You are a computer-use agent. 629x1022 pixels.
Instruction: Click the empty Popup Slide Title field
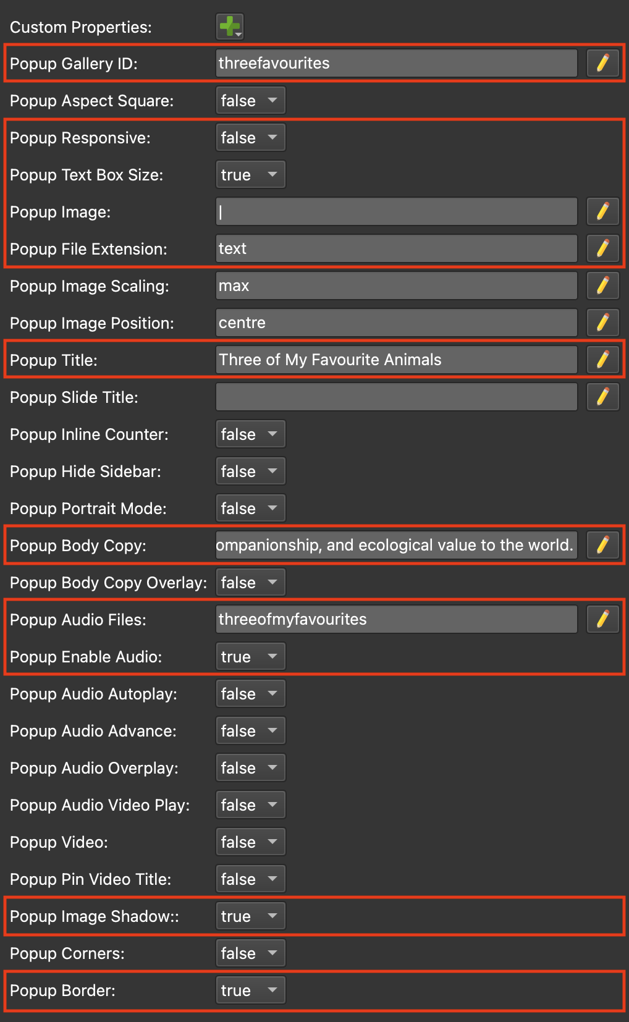(397, 397)
